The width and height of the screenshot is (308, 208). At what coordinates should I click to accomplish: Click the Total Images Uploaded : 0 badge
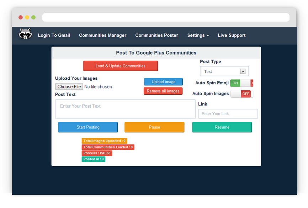click(104, 141)
